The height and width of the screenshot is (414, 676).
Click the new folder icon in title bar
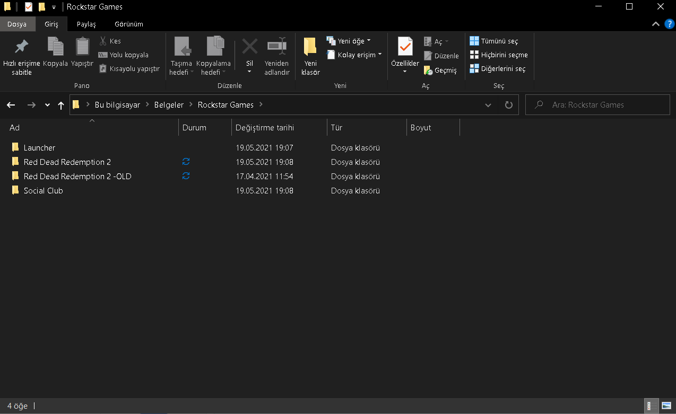pyautogui.click(x=42, y=7)
